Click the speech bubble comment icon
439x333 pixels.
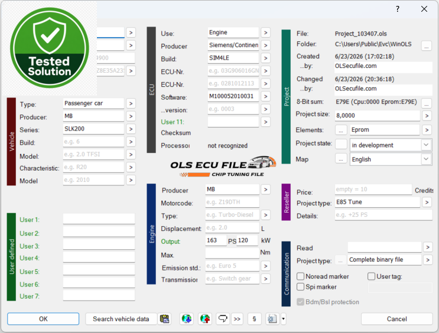coord(223,319)
